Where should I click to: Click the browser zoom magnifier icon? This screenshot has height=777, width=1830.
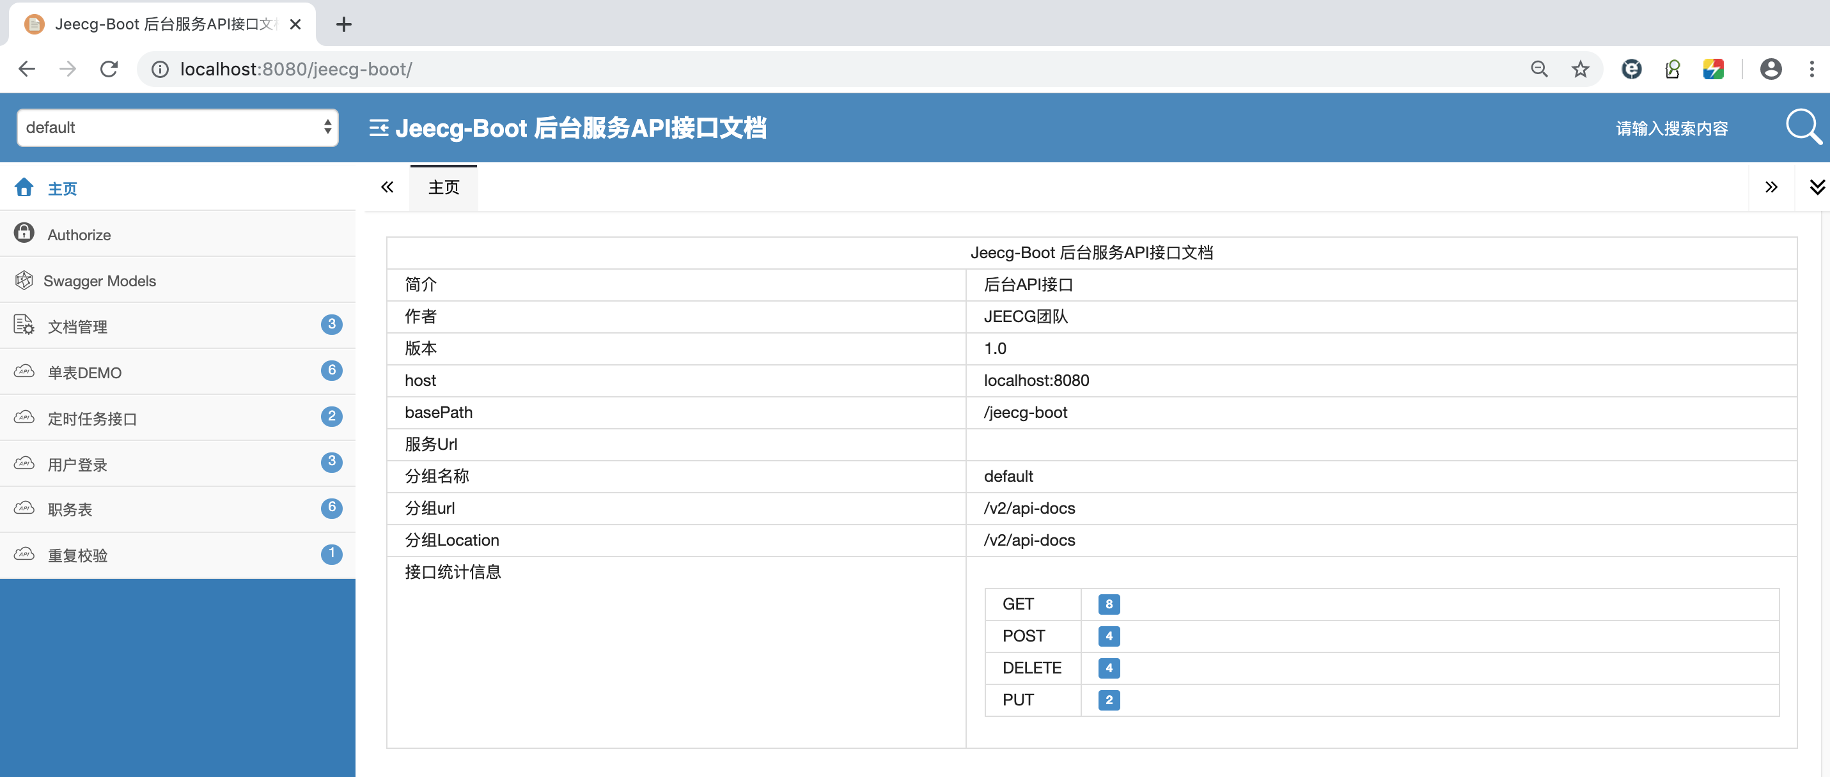(1538, 69)
